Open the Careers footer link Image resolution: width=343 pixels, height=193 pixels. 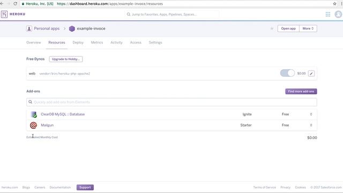(40, 187)
